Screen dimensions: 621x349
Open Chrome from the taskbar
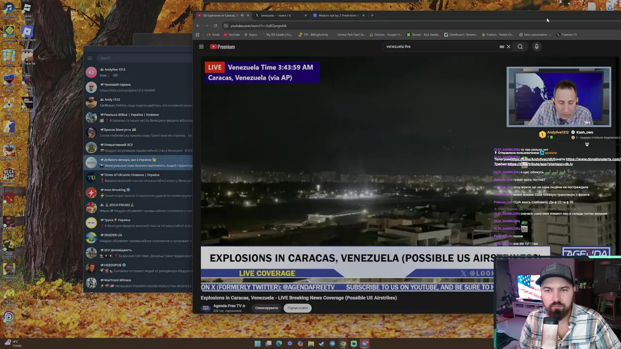tap(343, 344)
